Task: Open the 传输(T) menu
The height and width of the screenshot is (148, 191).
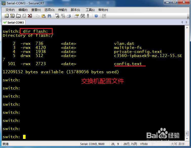Action: pyautogui.click(x=62, y=10)
